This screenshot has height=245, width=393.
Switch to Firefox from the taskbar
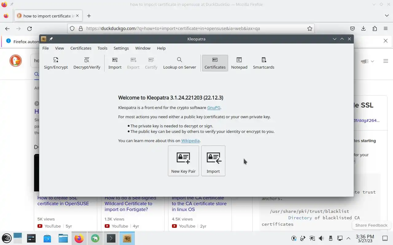tap(79, 238)
